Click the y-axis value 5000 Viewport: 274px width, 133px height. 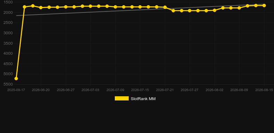8,74
